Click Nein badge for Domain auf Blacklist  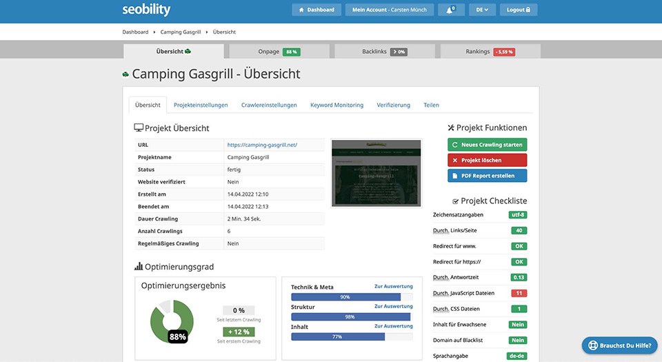[x=518, y=340]
